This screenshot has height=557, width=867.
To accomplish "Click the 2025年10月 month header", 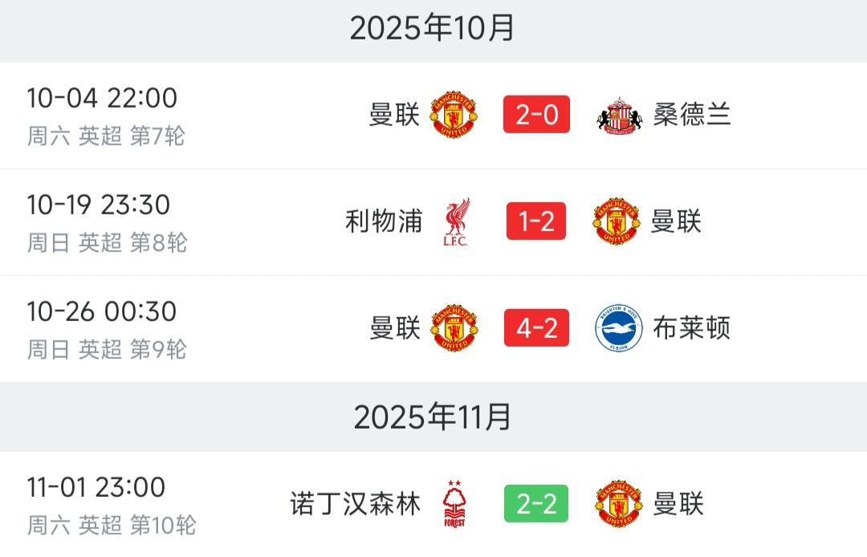I will pos(433,30).
